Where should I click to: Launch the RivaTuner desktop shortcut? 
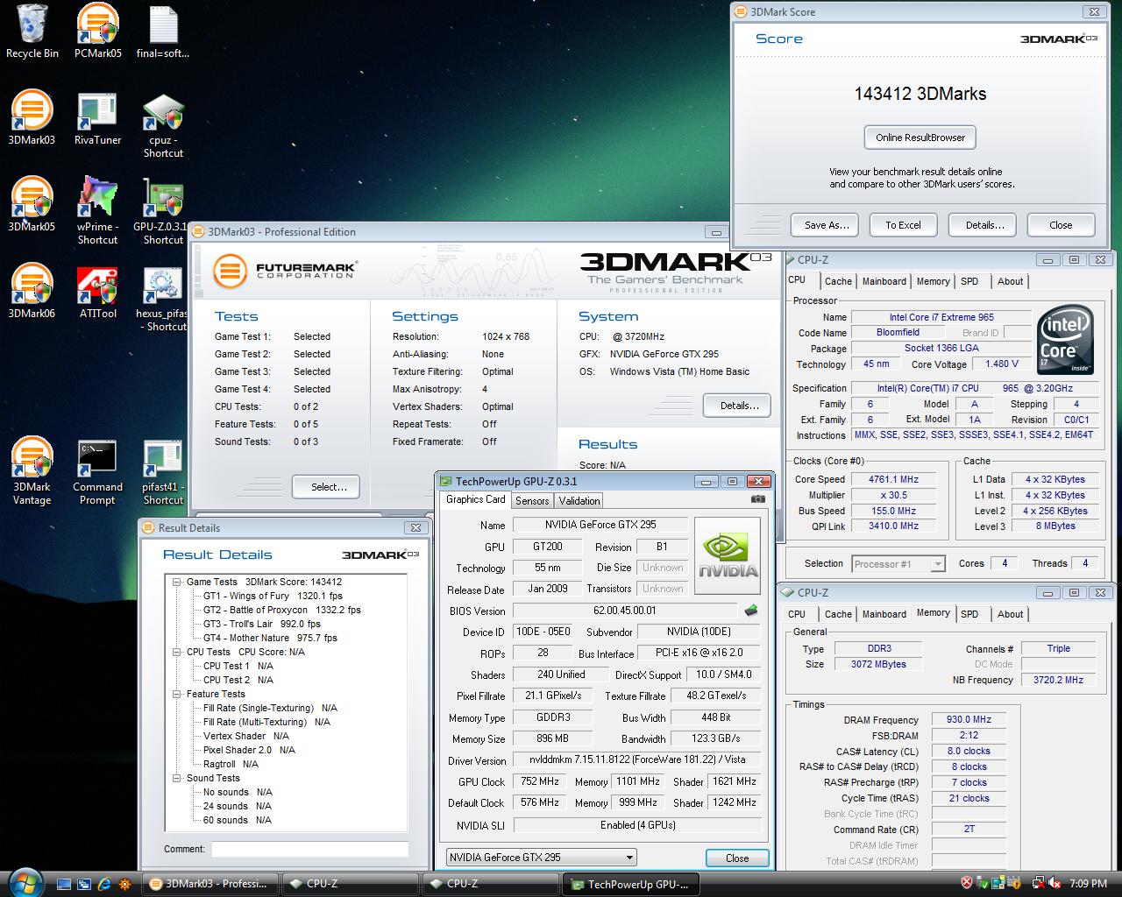97,117
